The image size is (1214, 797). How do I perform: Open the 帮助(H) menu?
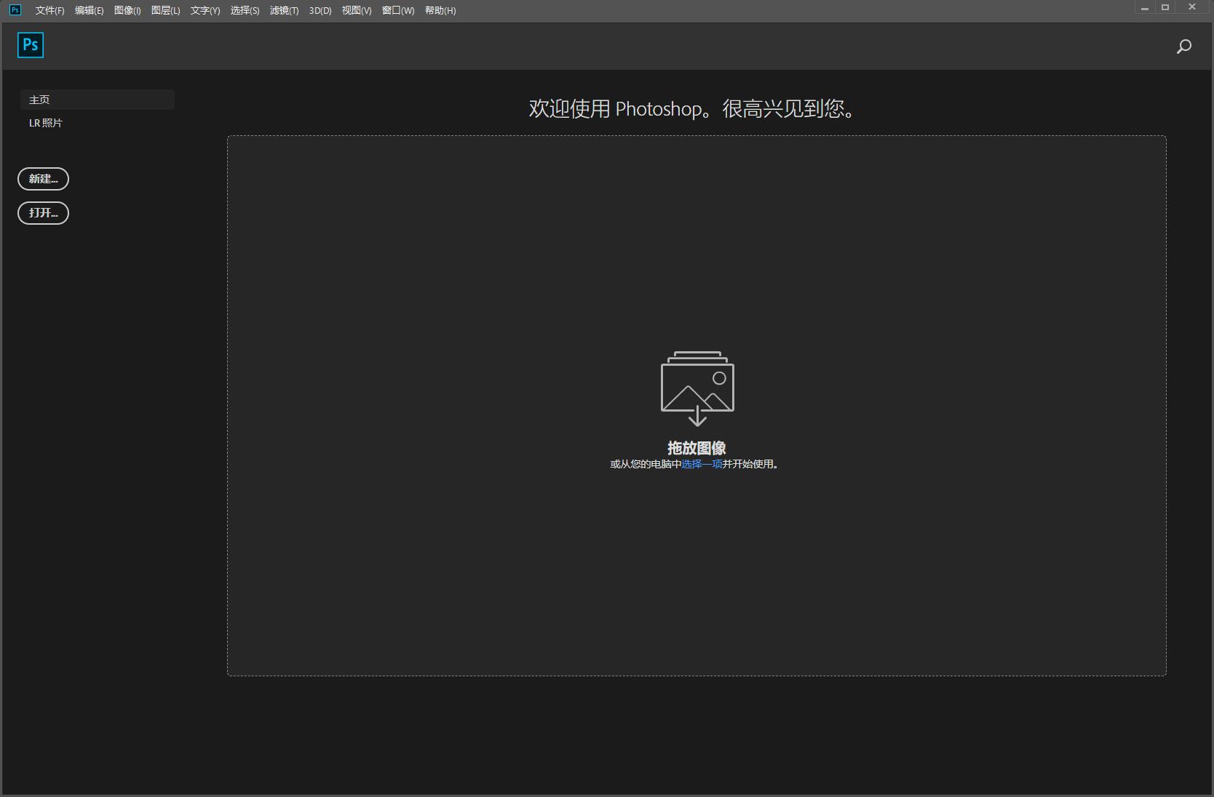pyautogui.click(x=440, y=10)
